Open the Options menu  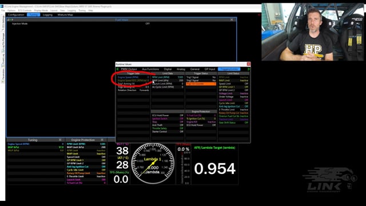coord(11,10)
